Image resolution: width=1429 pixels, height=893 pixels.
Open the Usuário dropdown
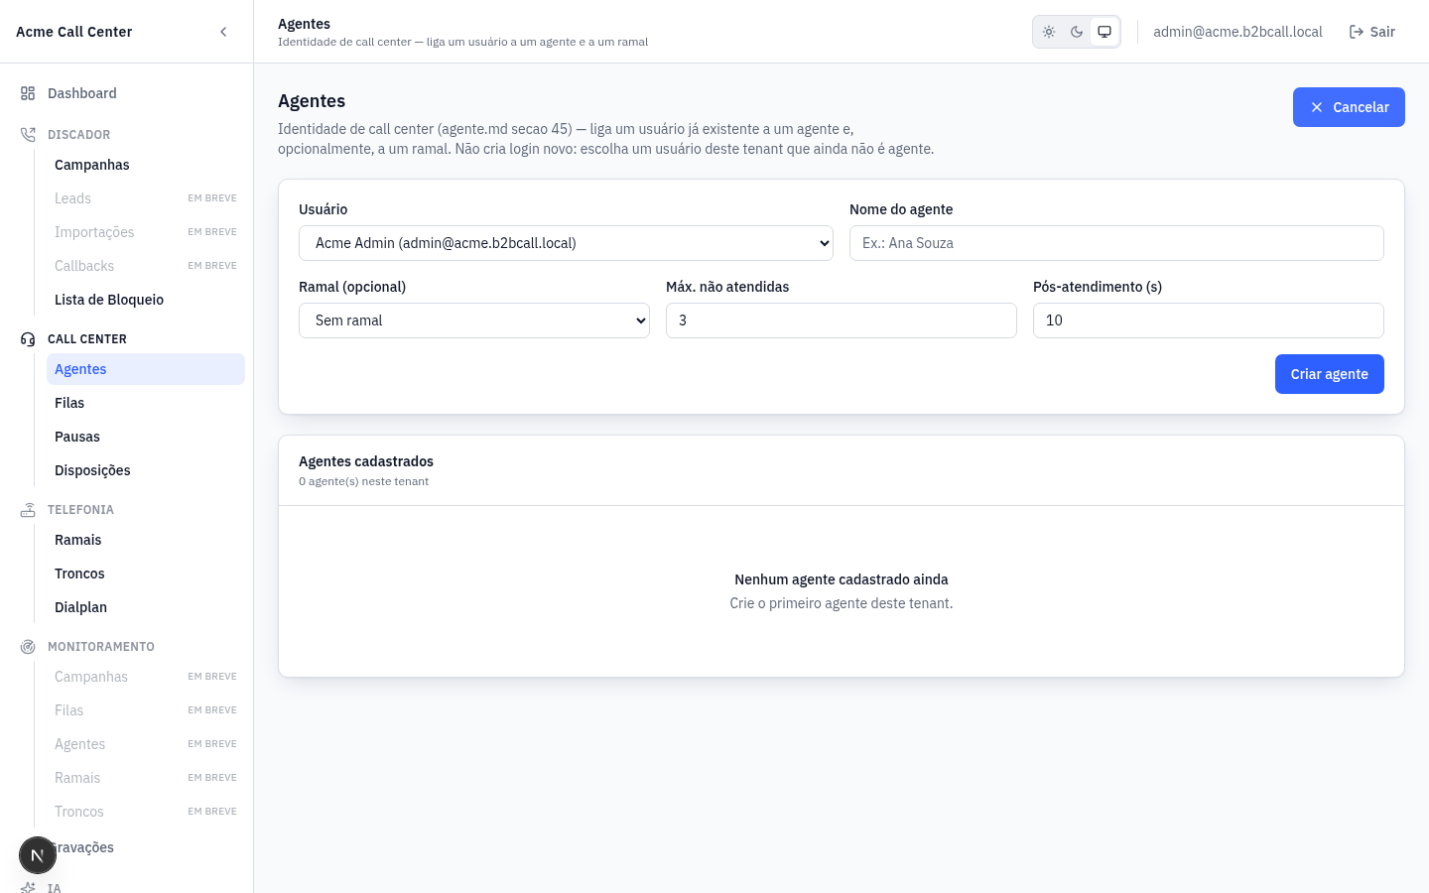[x=566, y=243]
